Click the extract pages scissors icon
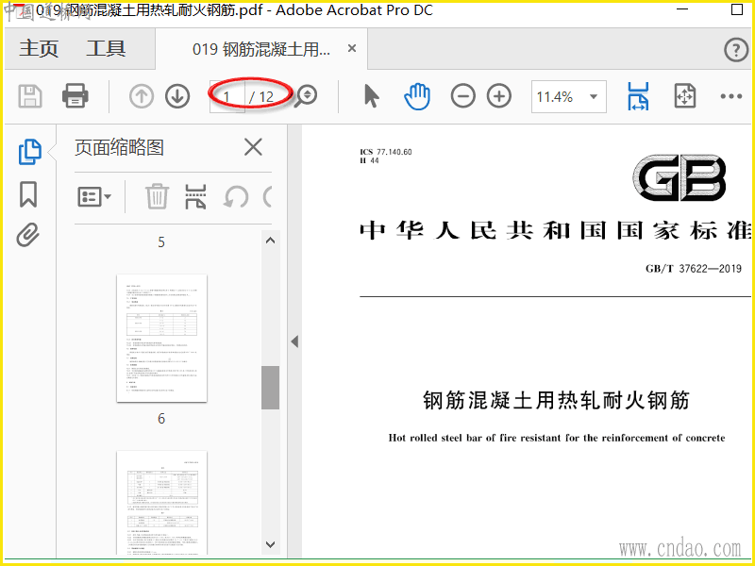Viewport: 755px width, 566px height. click(195, 196)
